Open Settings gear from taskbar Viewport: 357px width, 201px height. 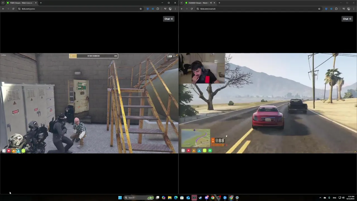237,198
